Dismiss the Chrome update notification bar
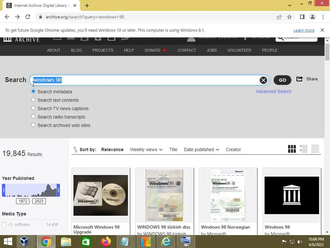The height and width of the screenshot is (248, 330). 322,30
